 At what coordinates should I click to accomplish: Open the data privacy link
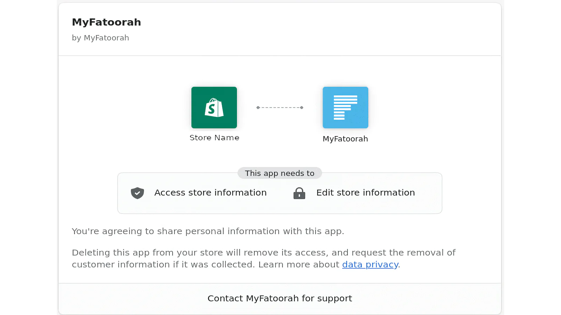click(x=370, y=265)
